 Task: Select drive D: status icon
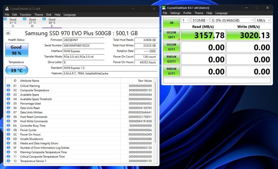click(x=25, y=19)
